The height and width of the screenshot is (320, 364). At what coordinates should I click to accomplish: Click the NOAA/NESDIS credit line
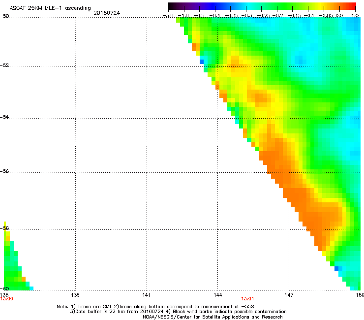point(212,317)
